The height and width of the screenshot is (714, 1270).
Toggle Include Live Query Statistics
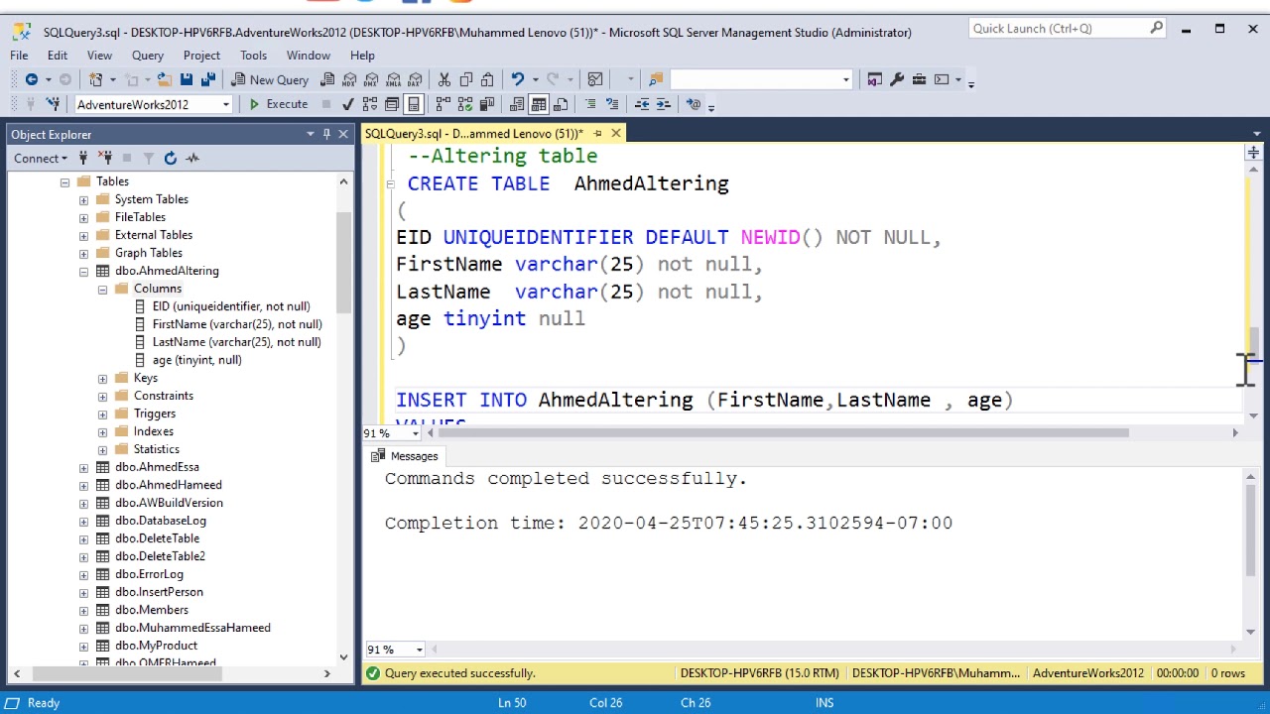tap(465, 104)
